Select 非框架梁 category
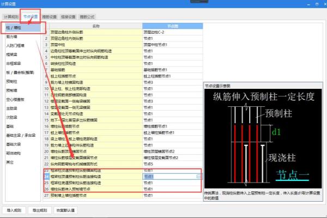This screenshot has width=327, height=218. [14, 63]
